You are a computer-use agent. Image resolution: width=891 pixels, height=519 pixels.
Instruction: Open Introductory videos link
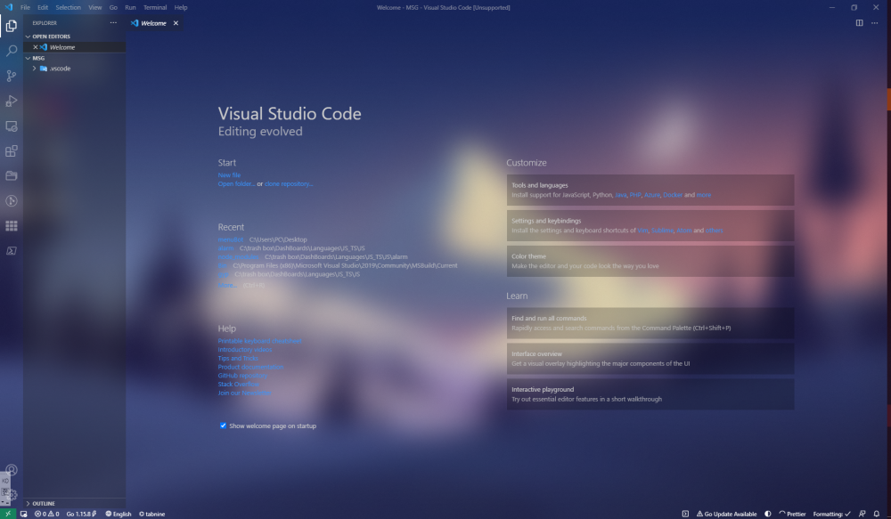tap(245, 349)
